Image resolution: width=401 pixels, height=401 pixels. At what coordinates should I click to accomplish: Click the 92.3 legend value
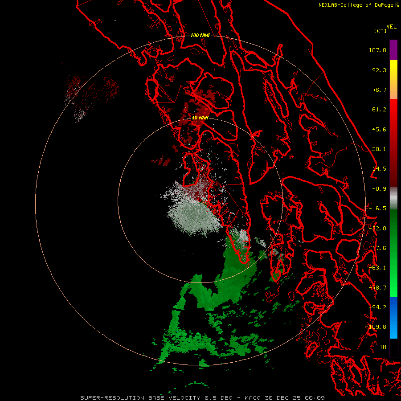[379, 70]
